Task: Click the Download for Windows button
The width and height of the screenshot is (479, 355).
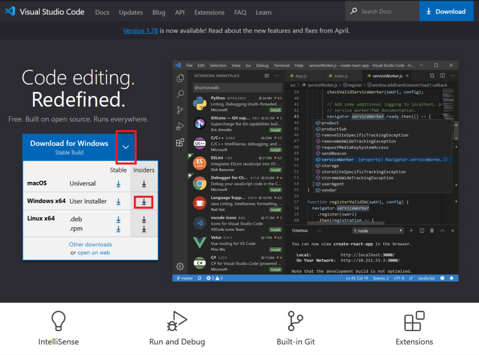Action: (x=69, y=147)
